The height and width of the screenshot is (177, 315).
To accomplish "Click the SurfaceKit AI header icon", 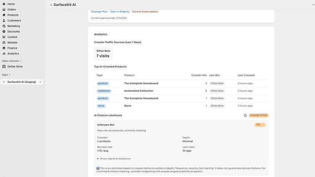I will click(x=51, y=5).
